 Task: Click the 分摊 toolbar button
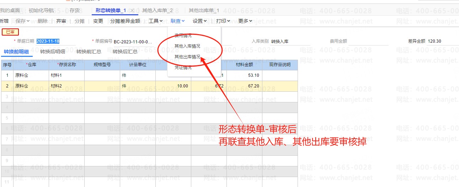[x=80, y=21]
